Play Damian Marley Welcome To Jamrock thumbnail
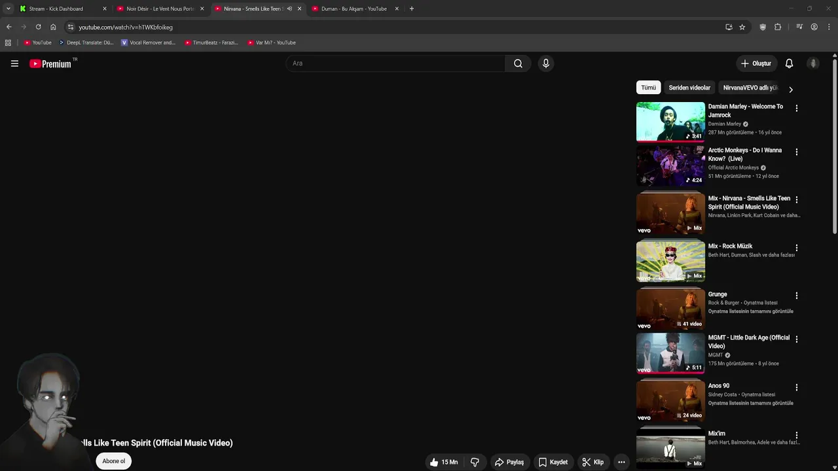The image size is (838, 471). point(670,122)
